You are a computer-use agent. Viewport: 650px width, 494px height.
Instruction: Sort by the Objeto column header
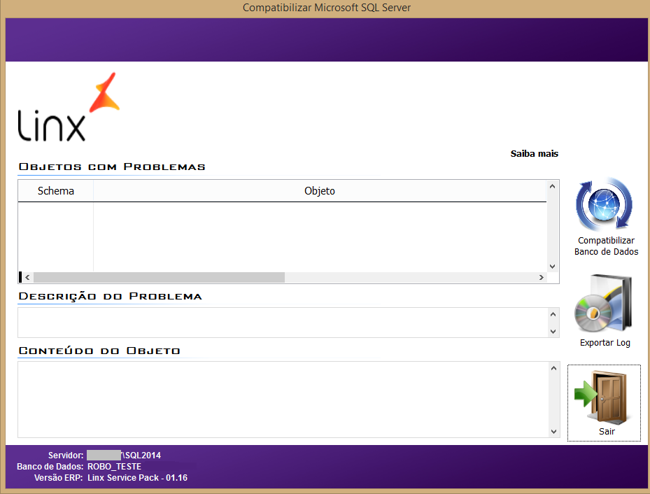(x=320, y=191)
